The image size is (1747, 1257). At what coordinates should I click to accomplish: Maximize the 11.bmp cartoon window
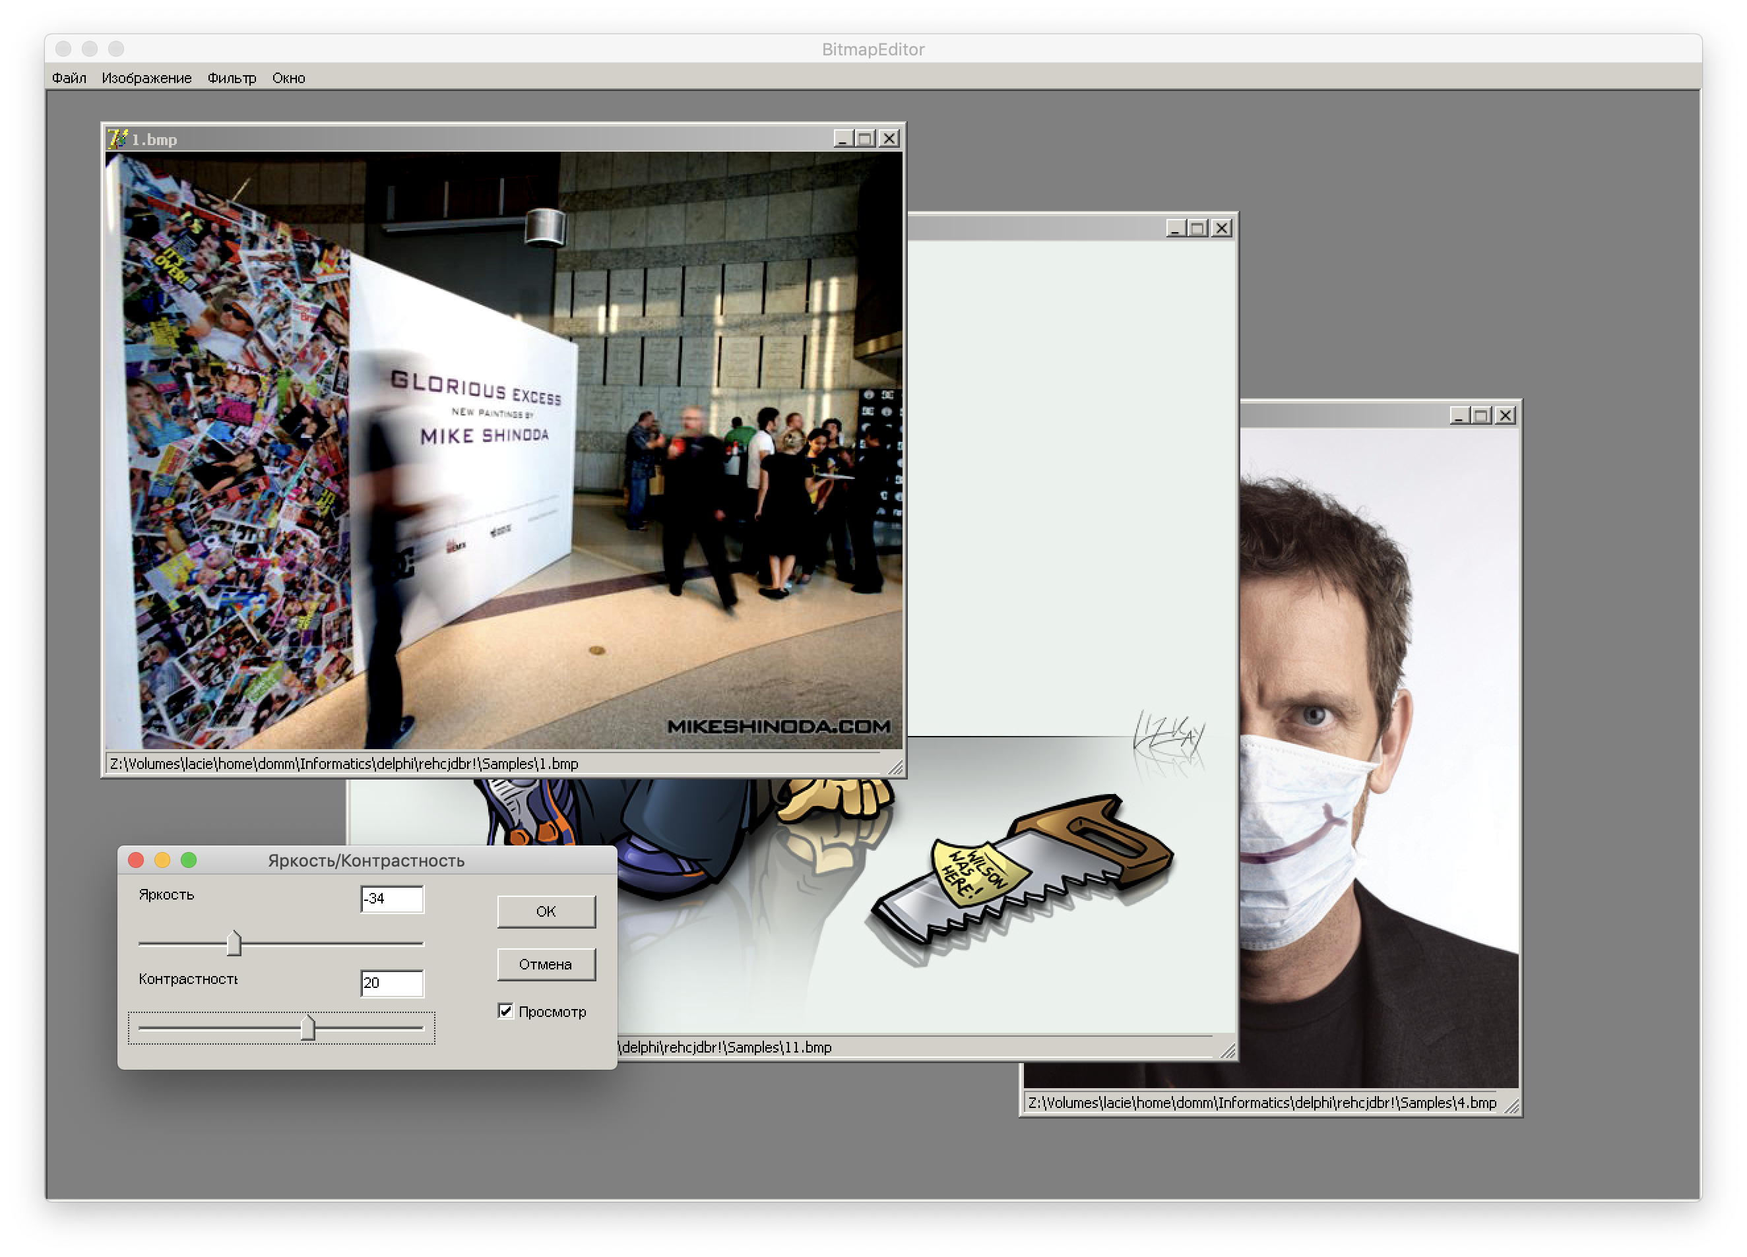point(1198,228)
